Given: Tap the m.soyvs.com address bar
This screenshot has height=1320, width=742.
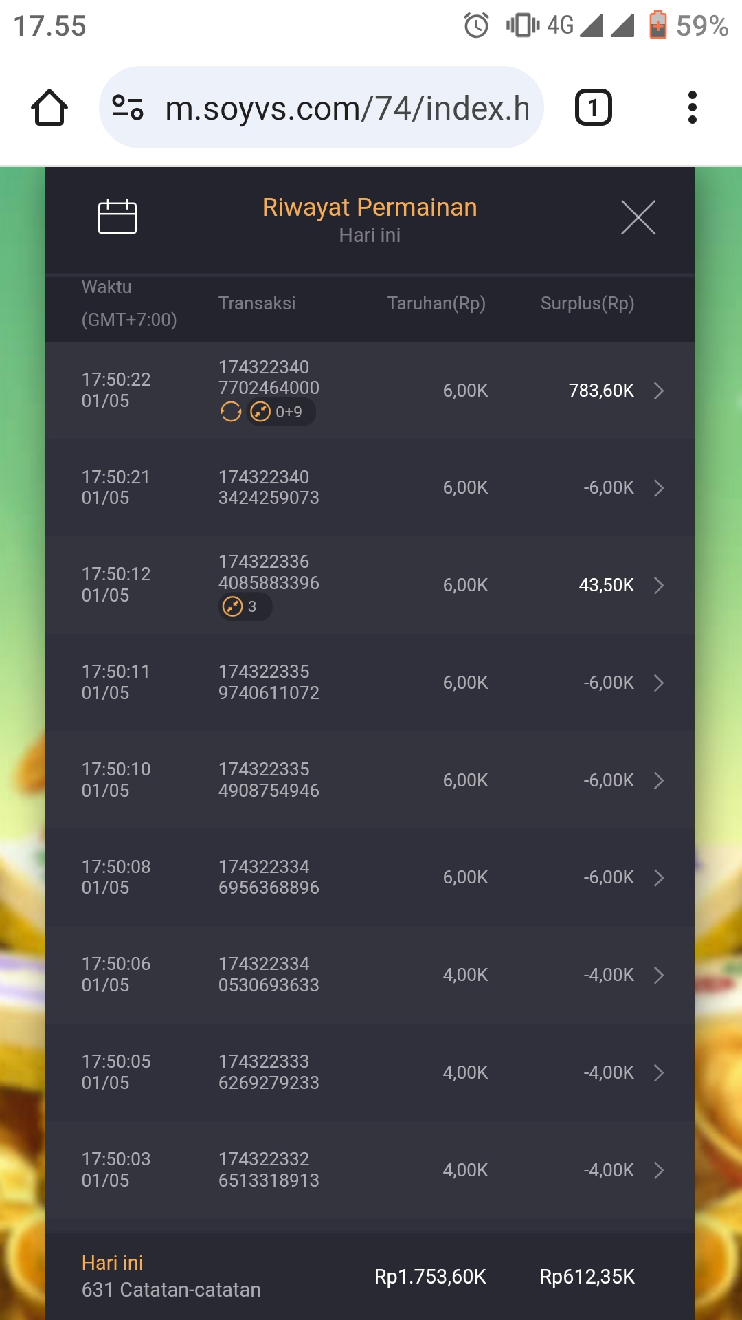Looking at the screenshot, I should click(346, 108).
